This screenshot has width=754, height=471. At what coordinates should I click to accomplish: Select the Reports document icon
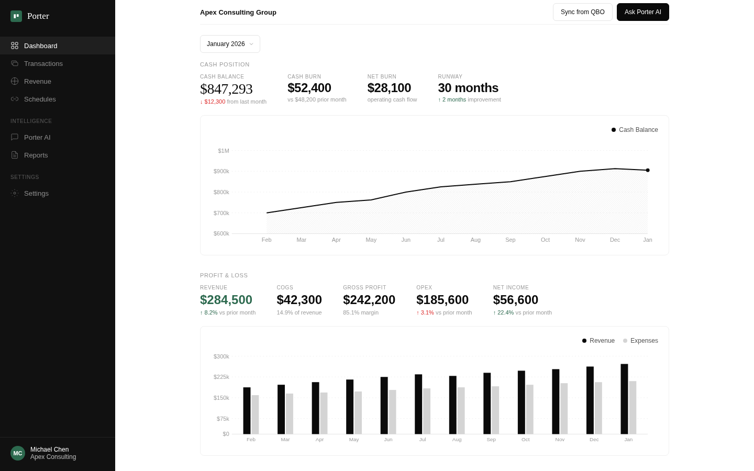15,155
